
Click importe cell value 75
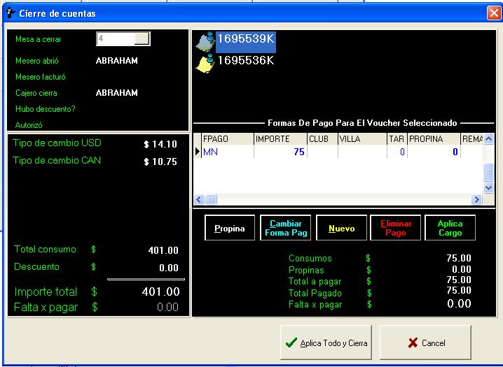[x=280, y=152]
